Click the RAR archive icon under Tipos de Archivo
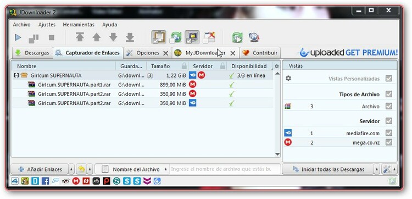The width and height of the screenshot is (412, 199). tap(288, 106)
